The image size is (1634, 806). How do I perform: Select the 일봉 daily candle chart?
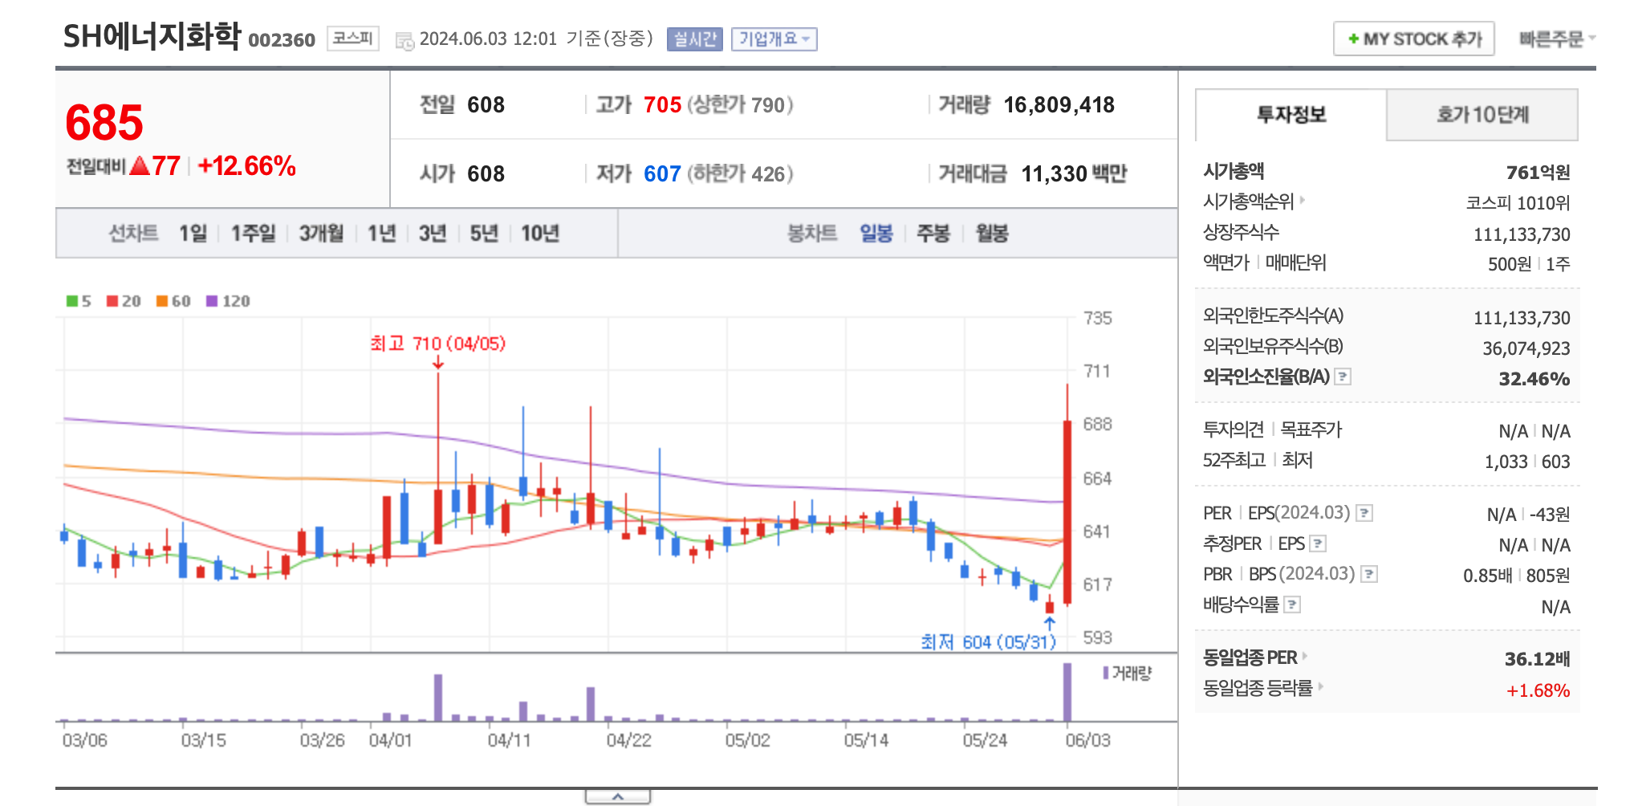(876, 234)
